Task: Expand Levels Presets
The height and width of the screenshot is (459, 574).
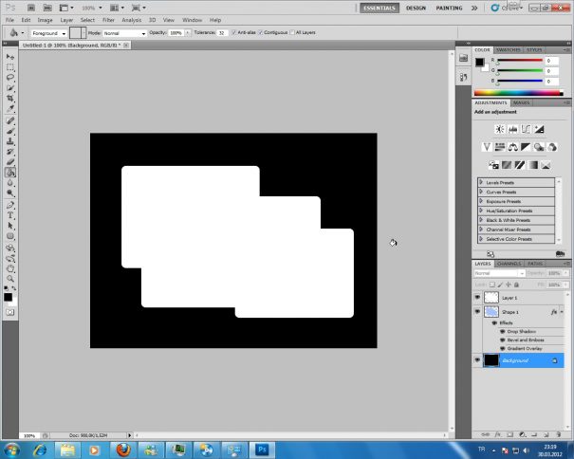Action: [481, 182]
